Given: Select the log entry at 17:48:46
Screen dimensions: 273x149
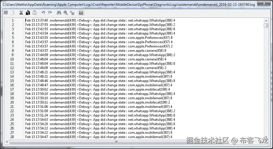Looking at the screenshot, I should pos(100,81).
